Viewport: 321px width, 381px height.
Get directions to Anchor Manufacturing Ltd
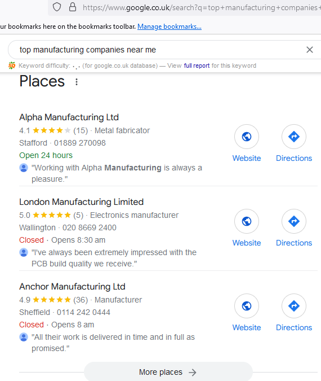[294, 306]
